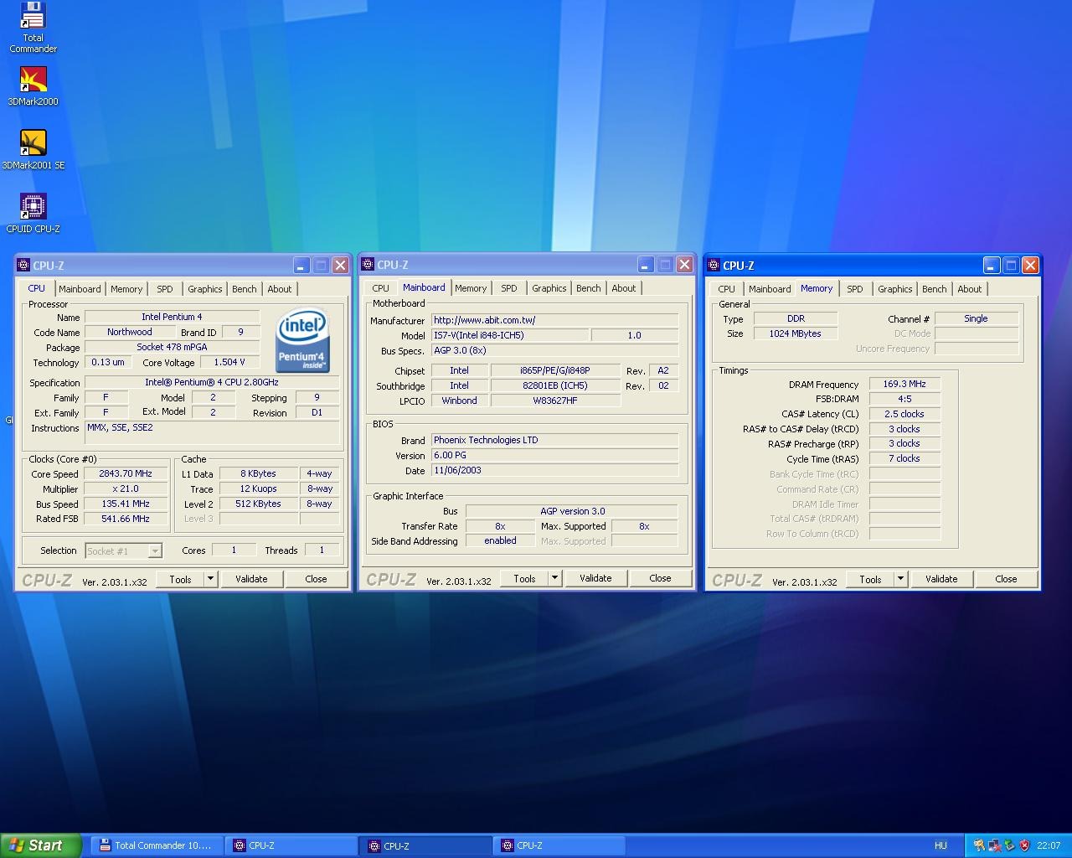Expand Tools dropdown arrow in left window
This screenshot has width=1072, height=858.
[x=210, y=579]
